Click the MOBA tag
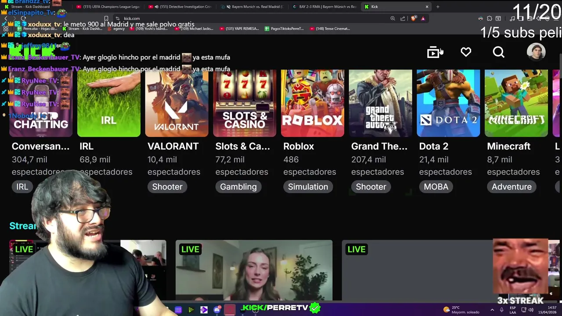The width and height of the screenshot is (562, 316). pyautogui.click(x=436, y=187)
